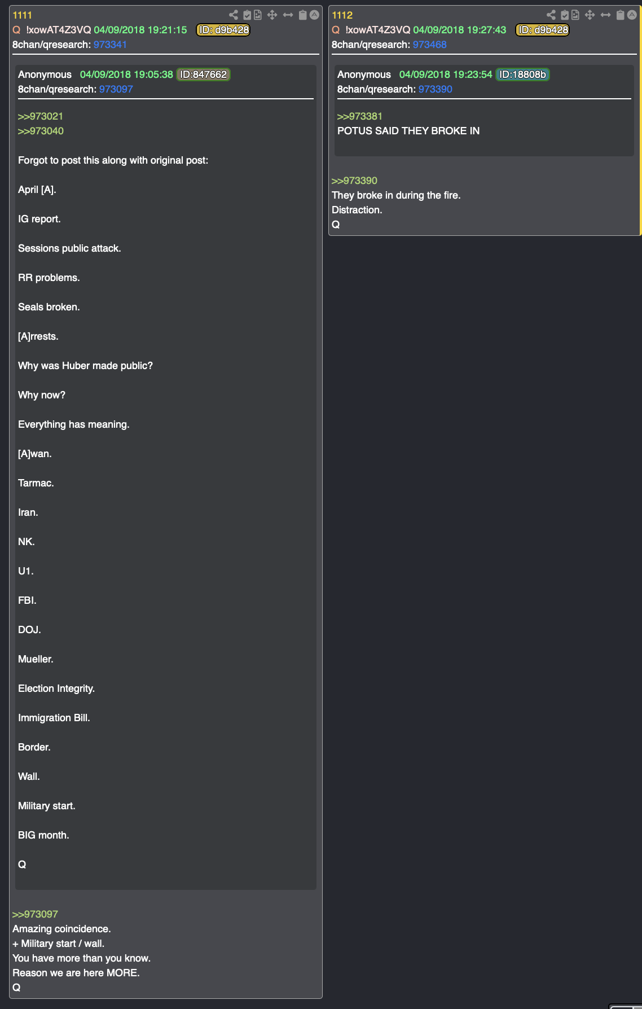Image resolution: width=642 pixels, height=1009 pixels.
Task: Collapse post 1111 with circled caret
Action: tap(314, 15)
